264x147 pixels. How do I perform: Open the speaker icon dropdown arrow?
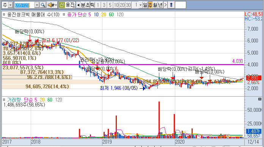click(x=56, y=5)
